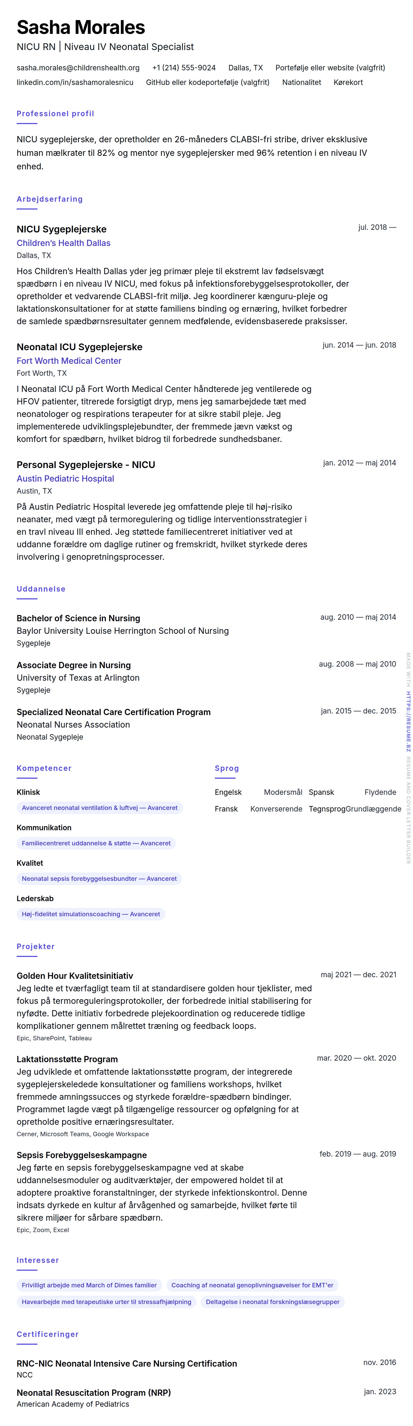Select the Sepsis Forebyggelseskampagne project title
The image size is (413, 1426).
tap(81, 1155)
